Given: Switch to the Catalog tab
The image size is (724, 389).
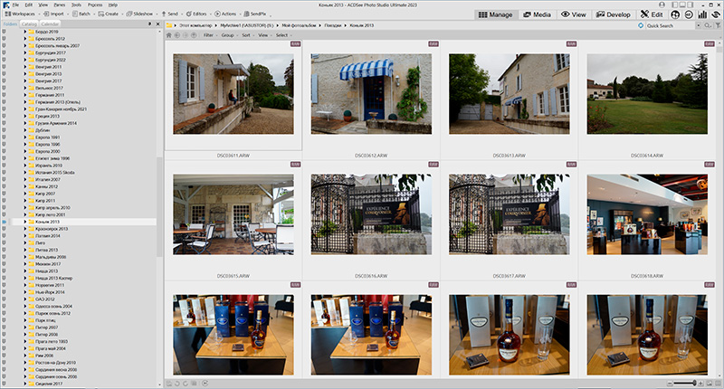Looking at the screenshot, I should (x=29, y=25).
